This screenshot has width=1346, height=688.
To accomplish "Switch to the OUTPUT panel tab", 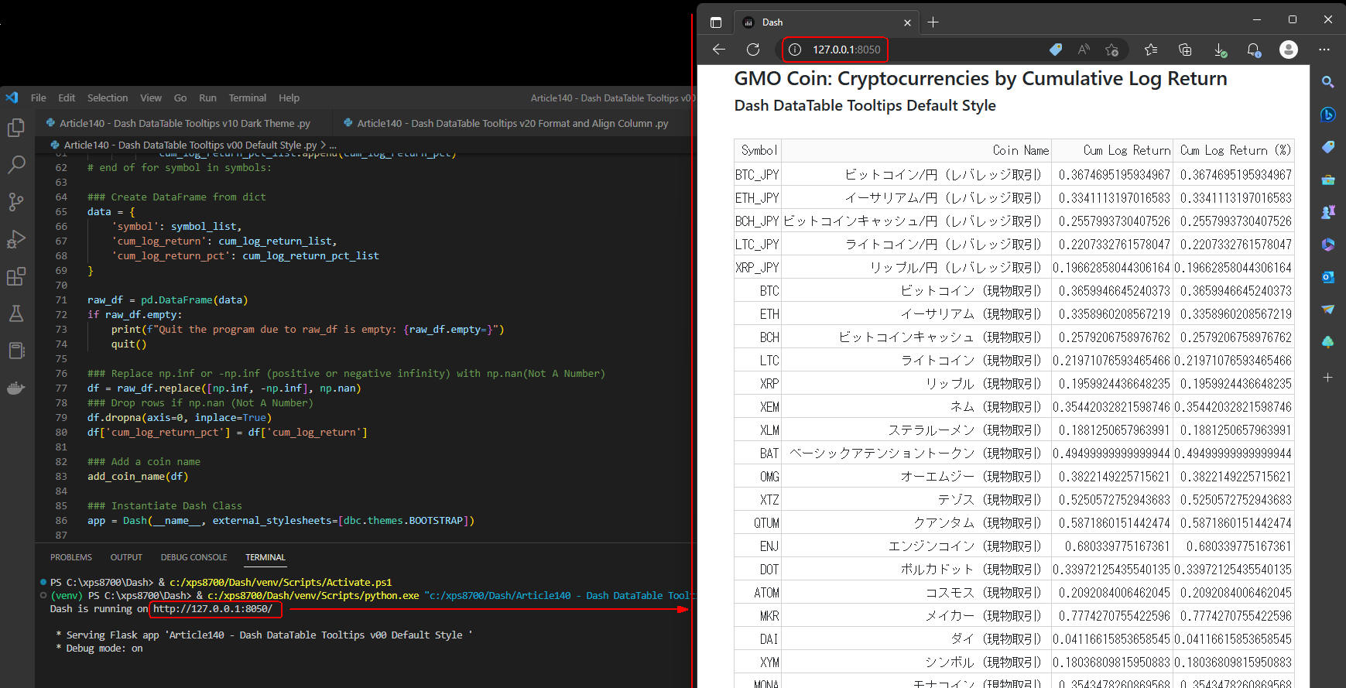I will tap(126, 557).
